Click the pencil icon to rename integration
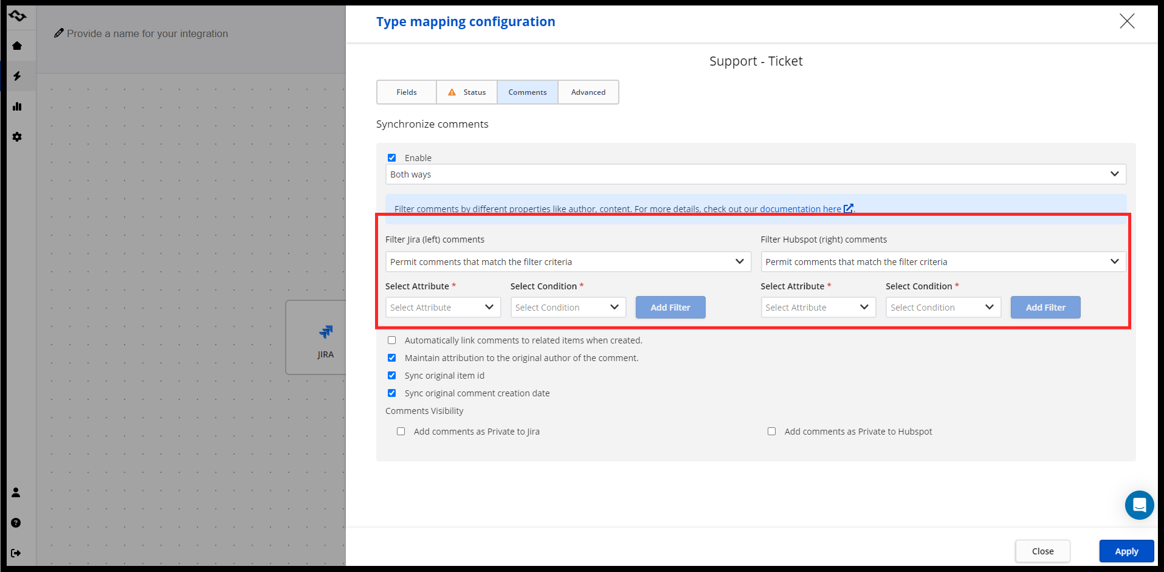Viewport: 1164px width, 572px height. click(x=59, y=33)
